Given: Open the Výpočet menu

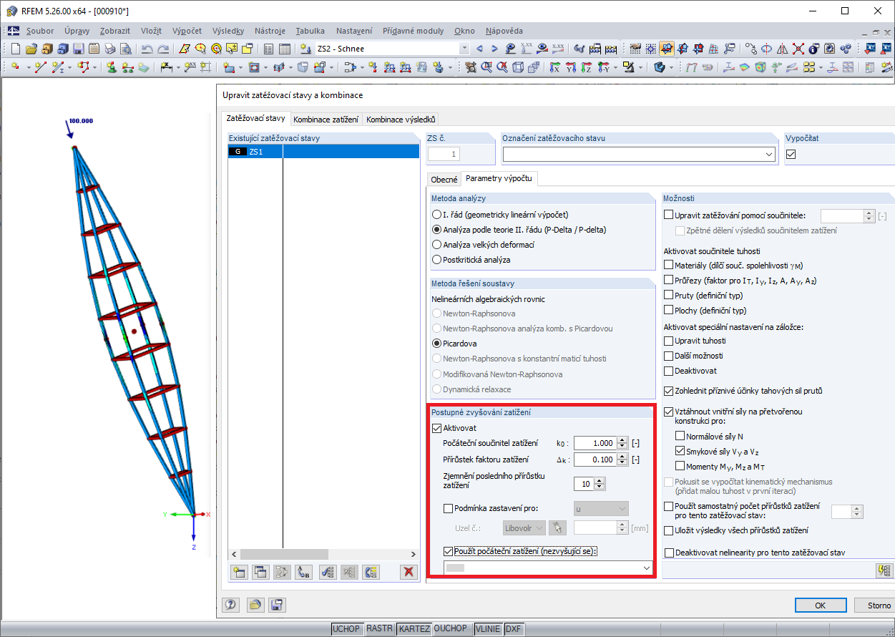Looking at the screenshot, I should pos(187,31).
